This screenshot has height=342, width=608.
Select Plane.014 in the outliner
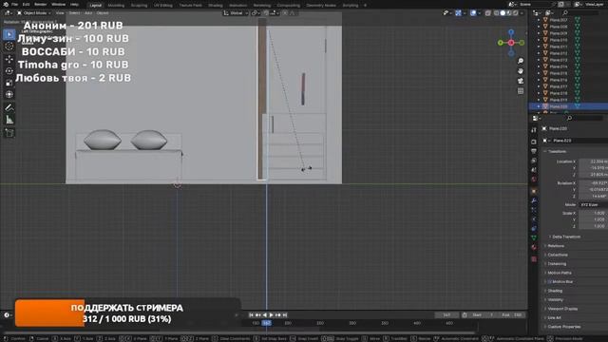pos(558,66)
